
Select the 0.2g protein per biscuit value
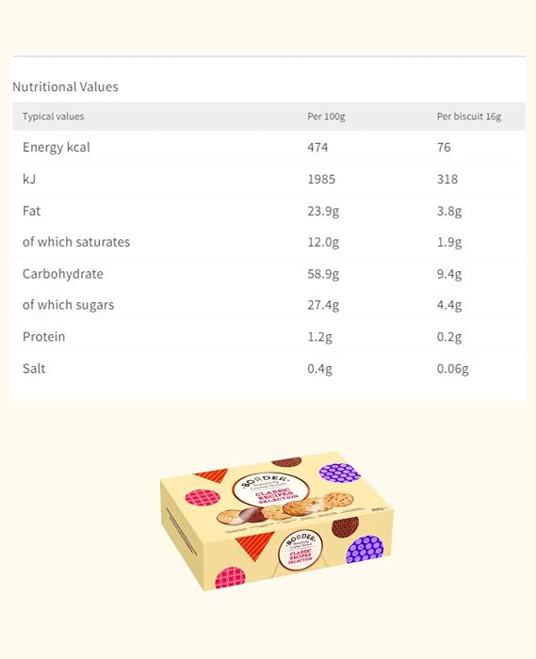449,337
